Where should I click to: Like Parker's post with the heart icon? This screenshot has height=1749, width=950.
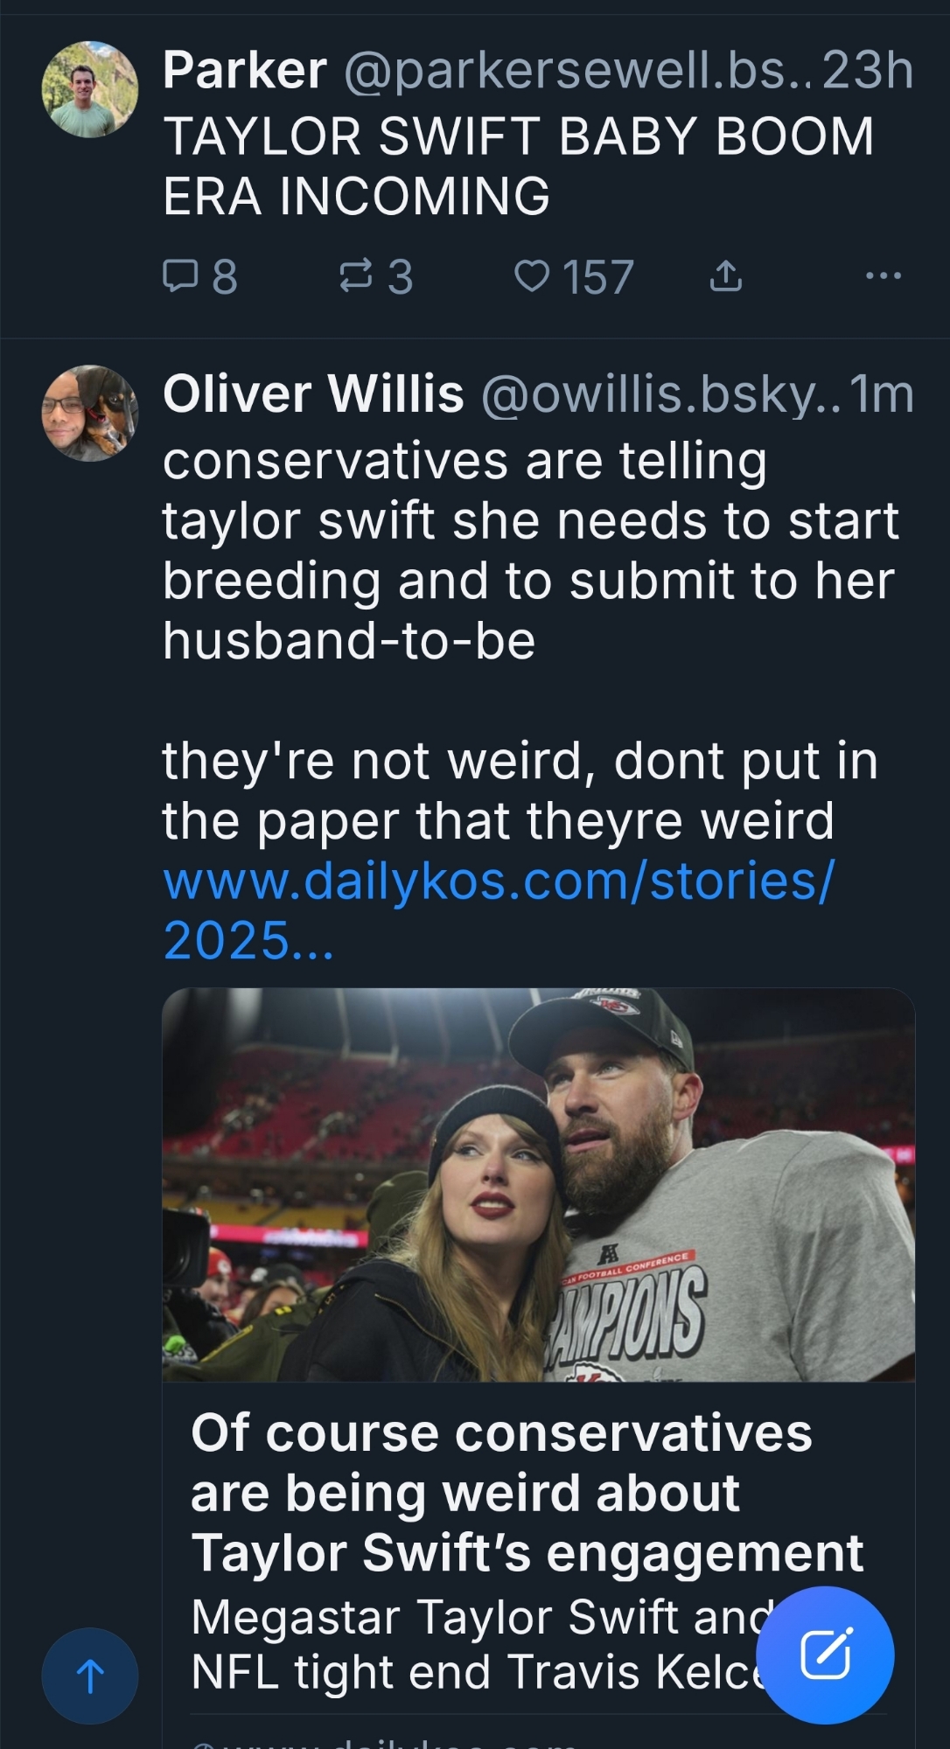tap(531, 277)
